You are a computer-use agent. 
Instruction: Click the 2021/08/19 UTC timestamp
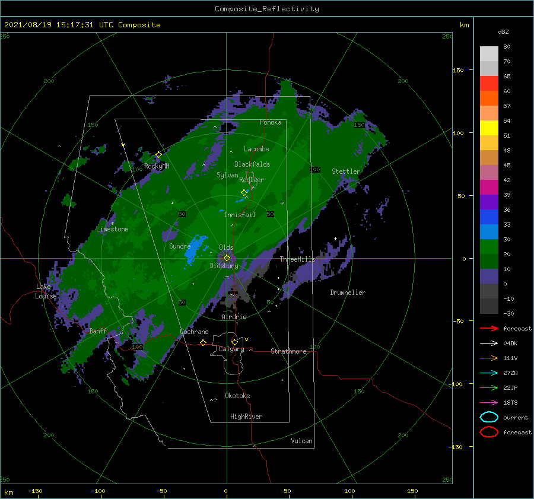(x=82, y=25)
